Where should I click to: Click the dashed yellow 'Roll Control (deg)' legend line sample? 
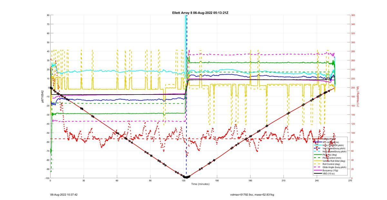point(318,164)
